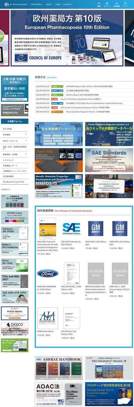
Task: Open the API SPEC 6A product thumbnail
Action: [72, 318]
